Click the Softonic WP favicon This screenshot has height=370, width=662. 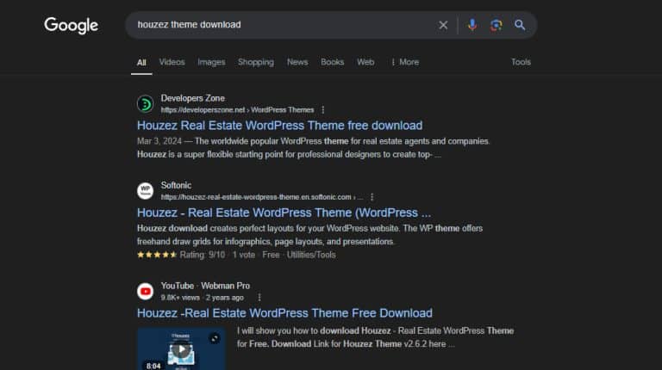[x=145, y=191]
